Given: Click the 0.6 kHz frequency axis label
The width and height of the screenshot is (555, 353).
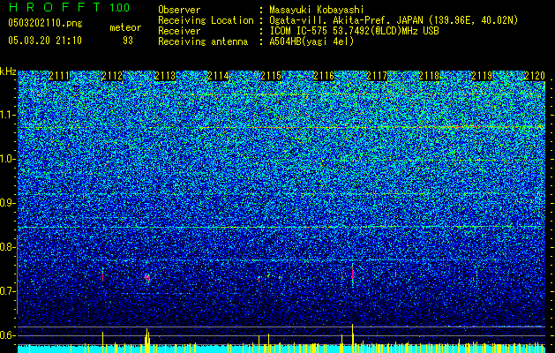Looking at the screenshot, I should point(7,335).
